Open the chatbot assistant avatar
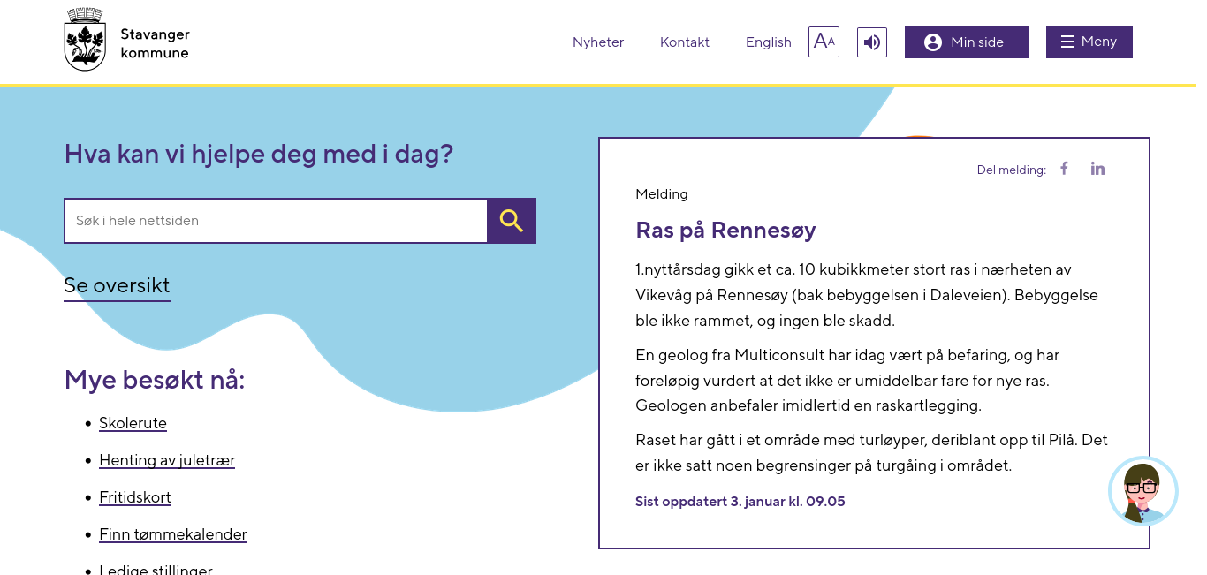Viewport: 1207px width, 575px height. click(x=1142, y=491)
